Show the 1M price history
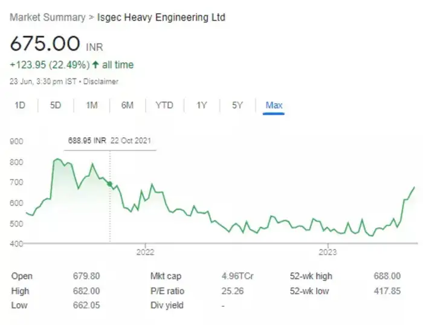 click(92, 105)
